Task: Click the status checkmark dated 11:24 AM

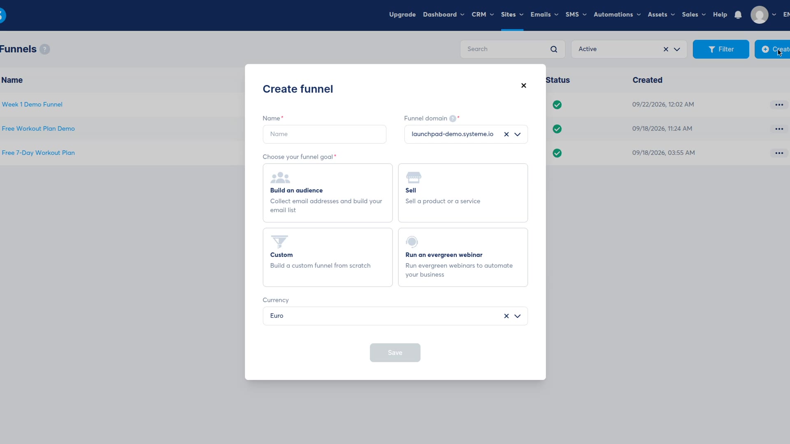Action: pyautogui.click(x=557, y=129)
